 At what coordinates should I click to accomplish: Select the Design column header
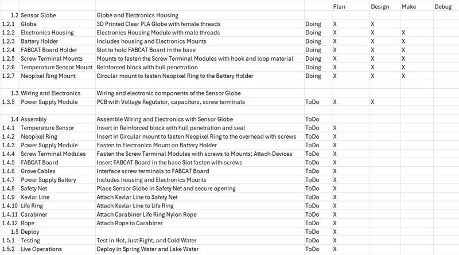(380, 6)
